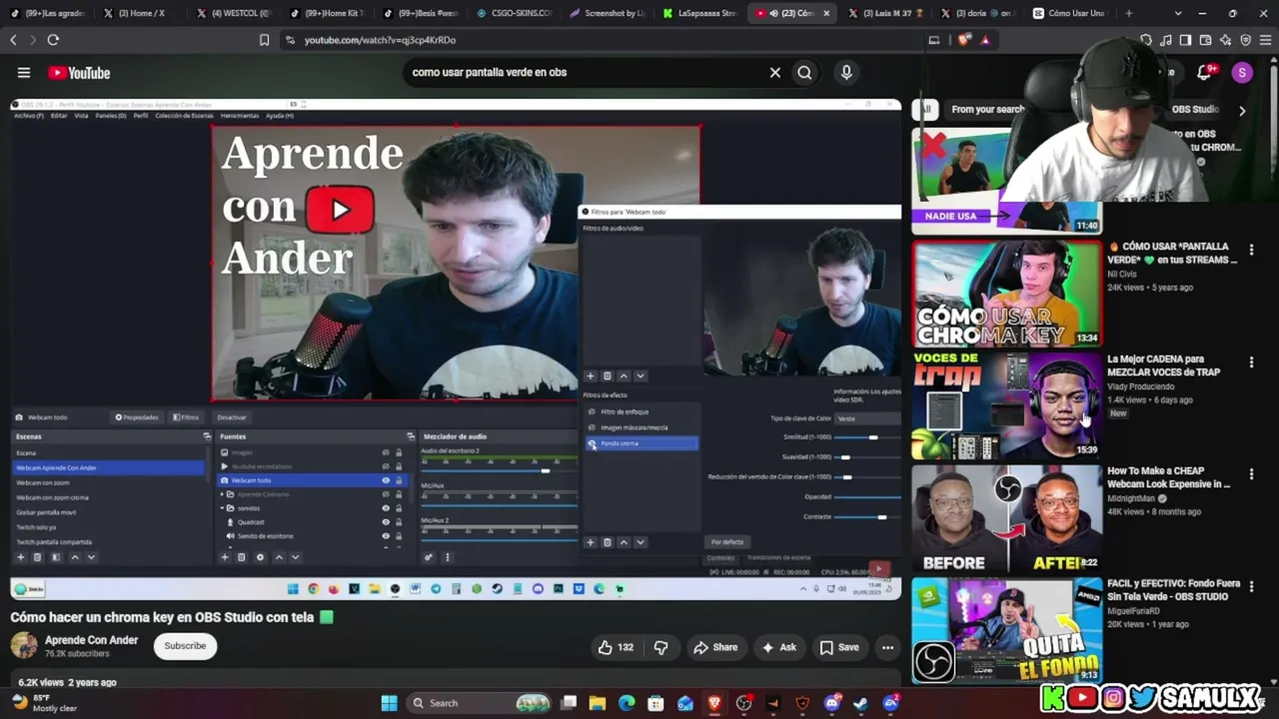Open the purple account avatar menu
The height and width of the screenshot is (719, 1279).
[x=1242, y=72]
